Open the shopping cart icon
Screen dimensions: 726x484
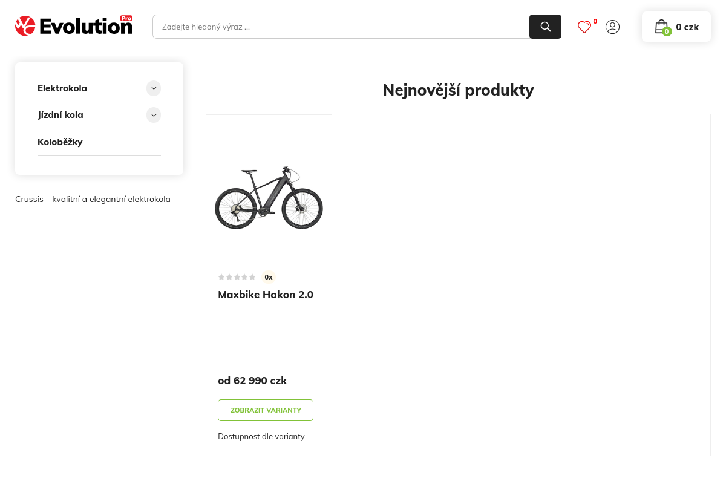[662, 27]
